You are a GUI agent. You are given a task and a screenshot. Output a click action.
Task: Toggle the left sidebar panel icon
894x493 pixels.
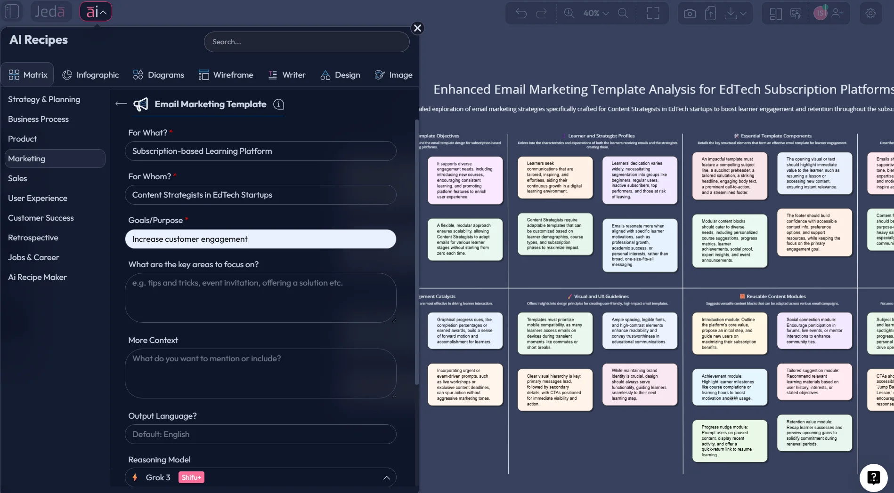pos(12,11)
